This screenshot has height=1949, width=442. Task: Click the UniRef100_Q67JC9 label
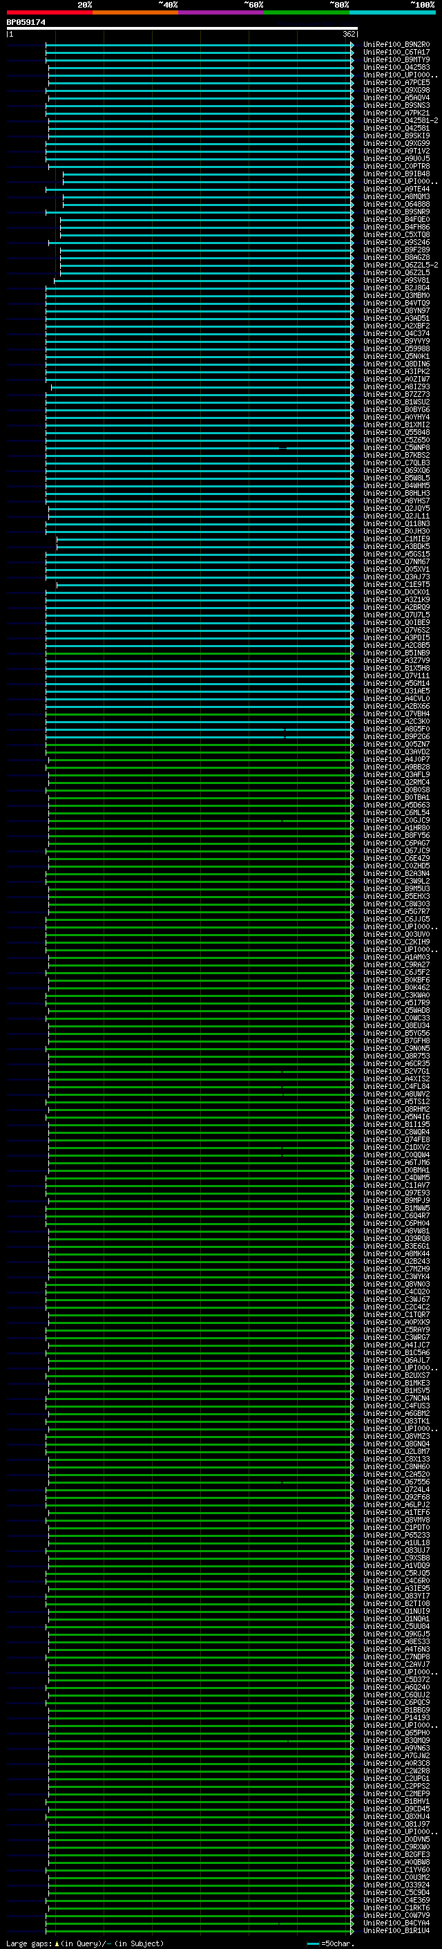click(x=396, y=851)
